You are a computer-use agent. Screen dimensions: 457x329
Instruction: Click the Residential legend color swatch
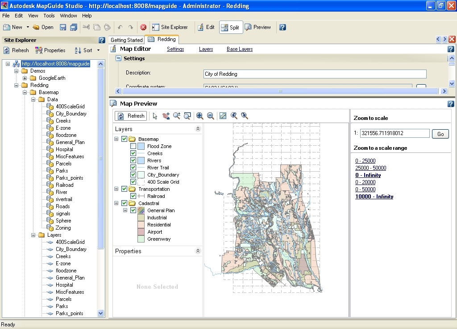(141, 225)
